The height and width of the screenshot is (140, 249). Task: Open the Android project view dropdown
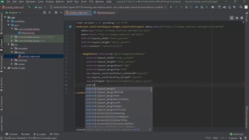[13, 12]
